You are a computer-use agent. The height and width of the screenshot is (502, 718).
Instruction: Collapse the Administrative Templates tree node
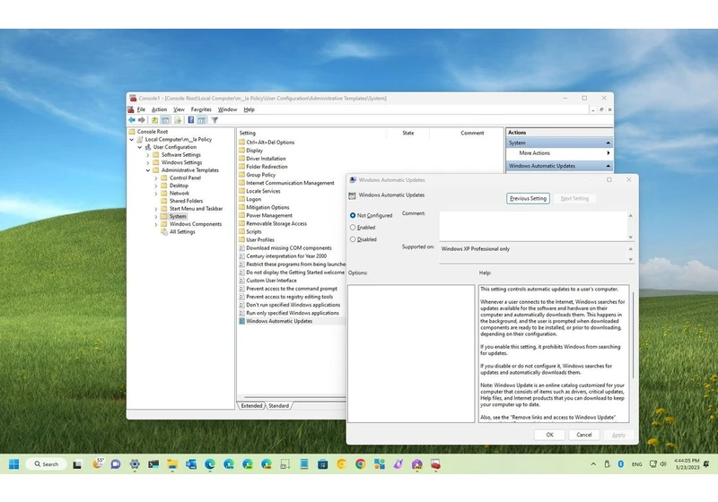pos(148,170)
